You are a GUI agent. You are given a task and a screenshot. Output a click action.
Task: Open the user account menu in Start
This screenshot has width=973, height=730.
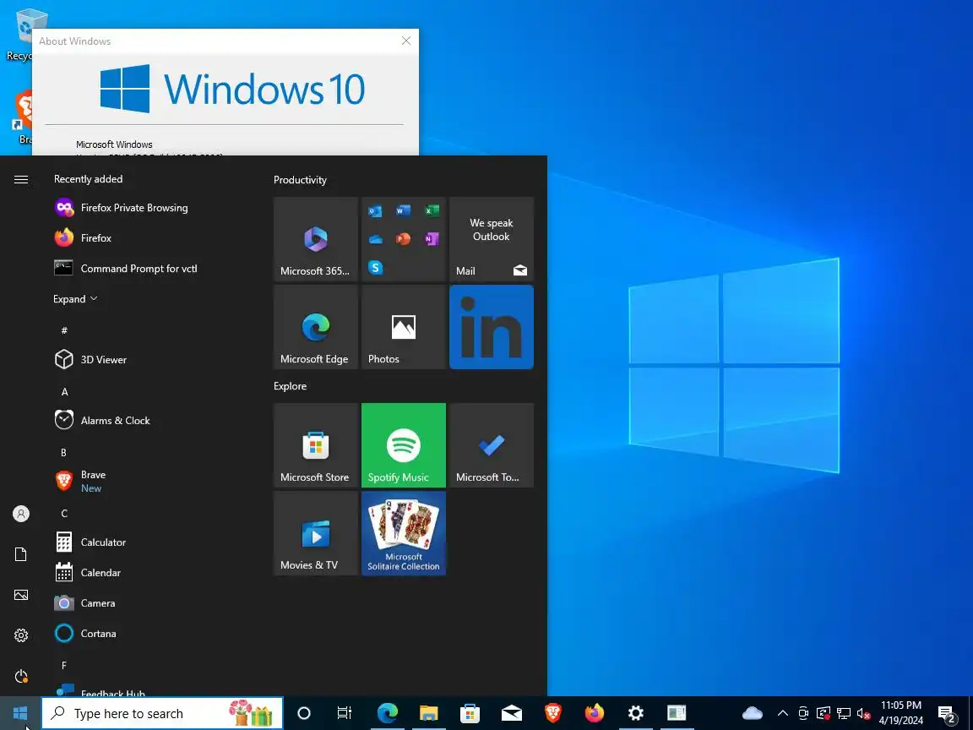(21, 514)
